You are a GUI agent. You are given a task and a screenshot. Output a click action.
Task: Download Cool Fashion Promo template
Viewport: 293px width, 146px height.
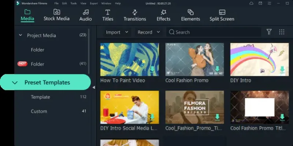pos(217,69)
